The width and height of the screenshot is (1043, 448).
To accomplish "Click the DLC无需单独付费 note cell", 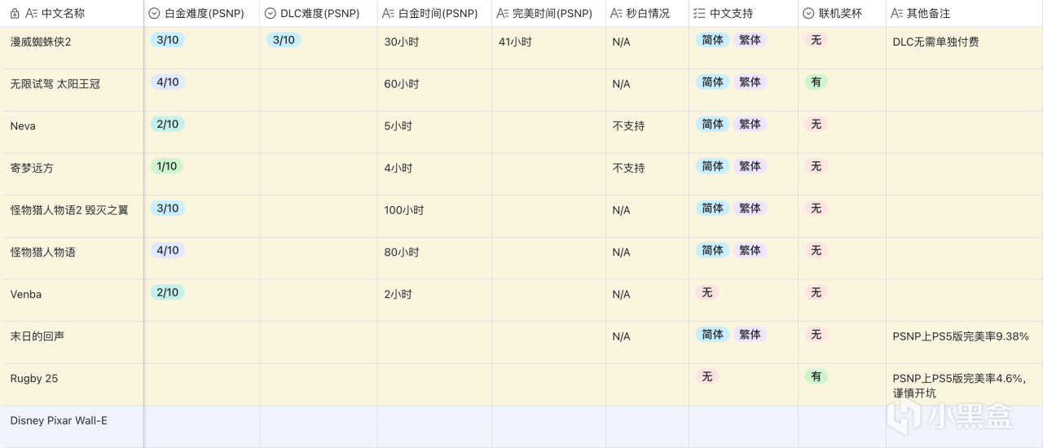I will pyautogui.click(x=964, y=48).
